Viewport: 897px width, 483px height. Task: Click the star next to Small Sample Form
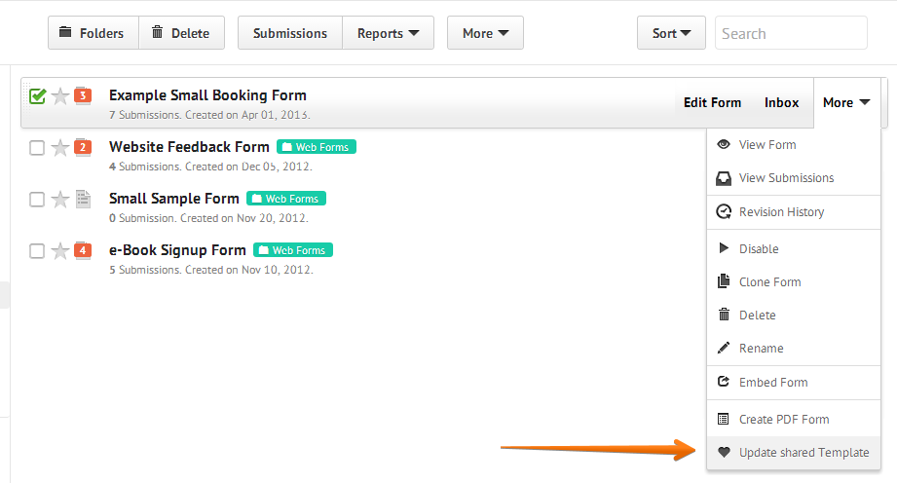60,200
